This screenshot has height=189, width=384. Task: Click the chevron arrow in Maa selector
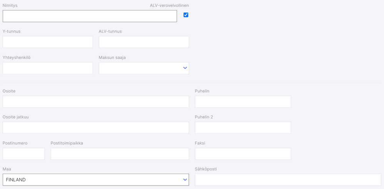[185, 180]
